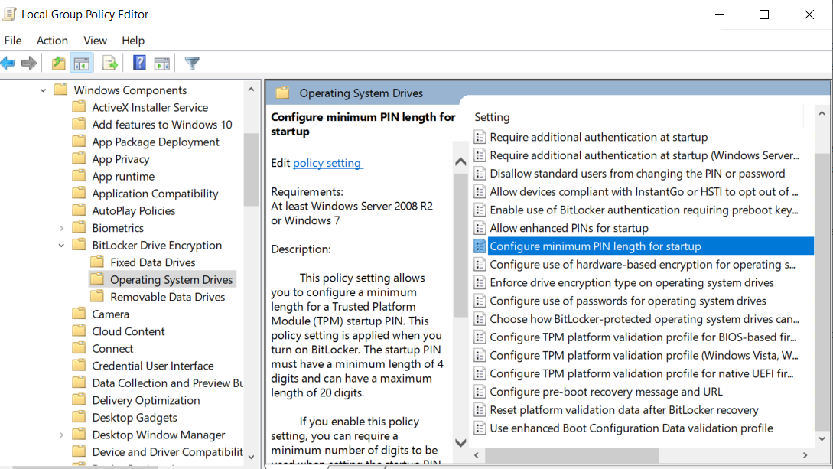Click the Up one level folder icon
This screenshot has height=469, width=833.
(58, 63)
